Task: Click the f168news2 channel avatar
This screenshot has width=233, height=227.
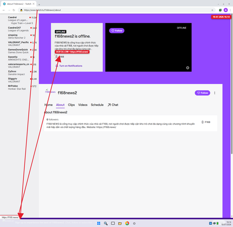Action: tap(50, 92)
